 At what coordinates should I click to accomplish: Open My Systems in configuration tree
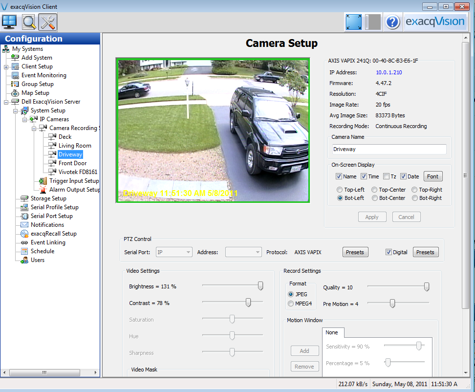click(x=27, y=49)
